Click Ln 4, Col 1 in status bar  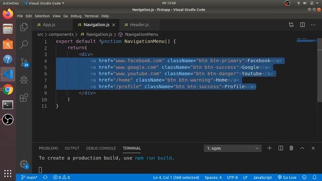click(176, 177)
